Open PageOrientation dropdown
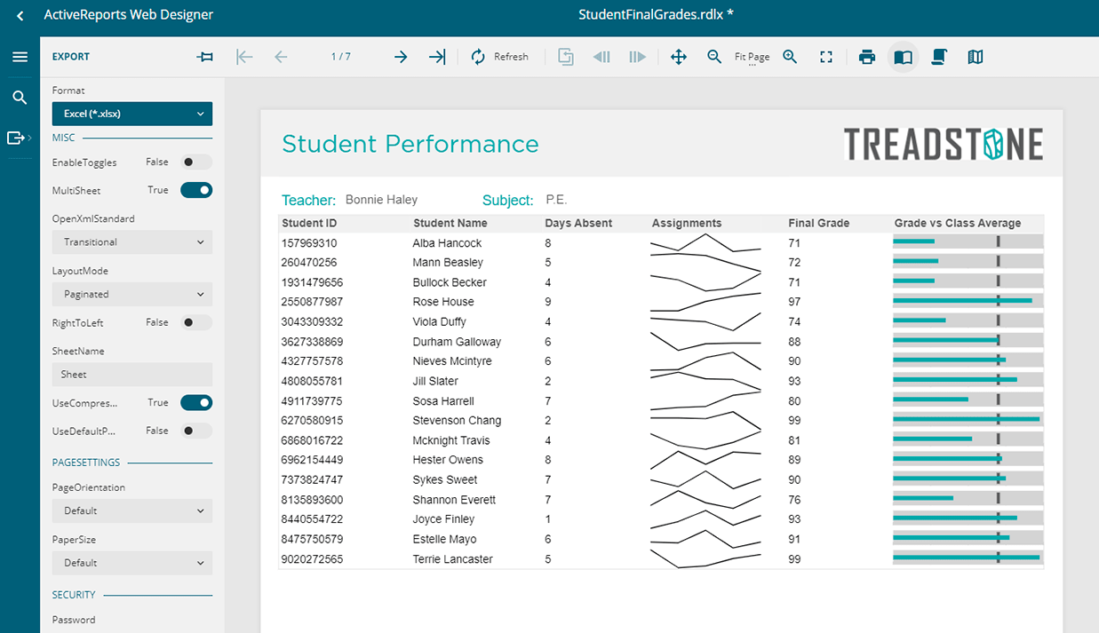This screenshot has width=1099, height=633. pos(132,510)
